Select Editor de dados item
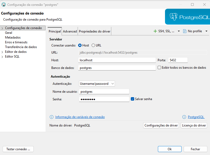The image size is (210, 155). click(x=16, y=52)
